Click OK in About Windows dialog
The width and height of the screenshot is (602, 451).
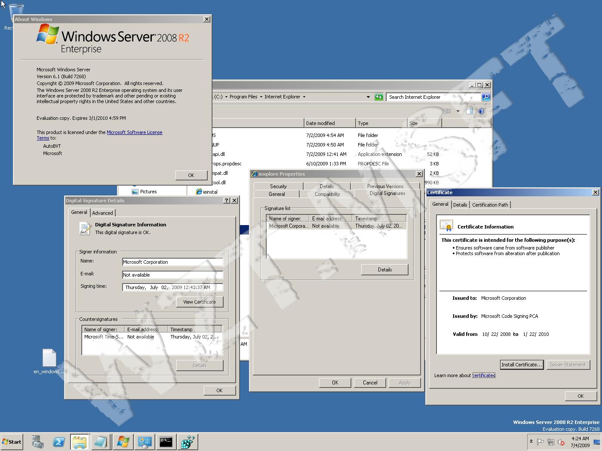pos(191,175)
